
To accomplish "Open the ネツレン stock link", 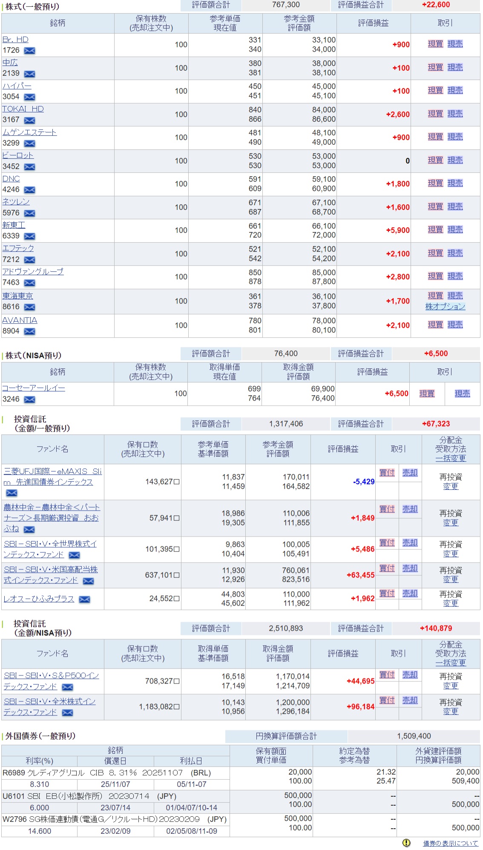I will [16, 202].
